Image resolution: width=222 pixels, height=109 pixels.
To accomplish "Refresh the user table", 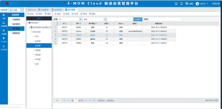I will pyautogui.click(x=94, y=101).
